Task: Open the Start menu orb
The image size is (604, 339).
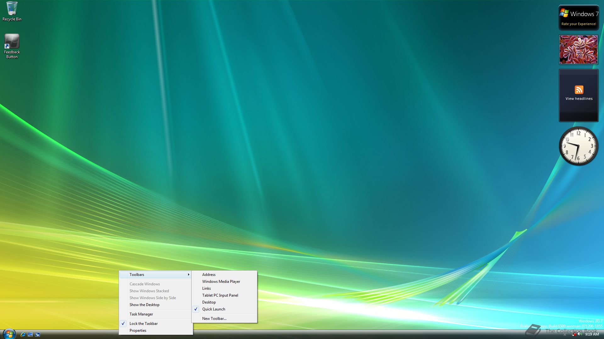Action: coord(9,334)
